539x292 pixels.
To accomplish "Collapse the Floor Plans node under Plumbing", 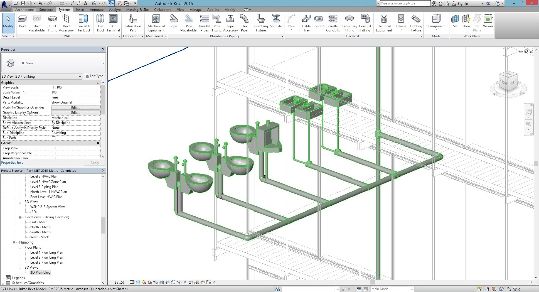I will point(20,248).
